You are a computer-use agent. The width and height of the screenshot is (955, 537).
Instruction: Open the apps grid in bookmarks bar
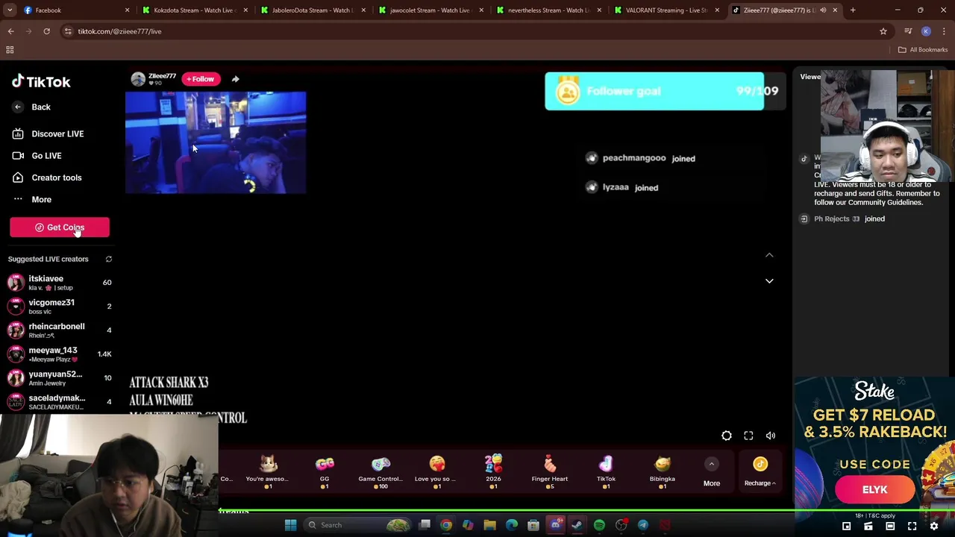tap(10, 50)
